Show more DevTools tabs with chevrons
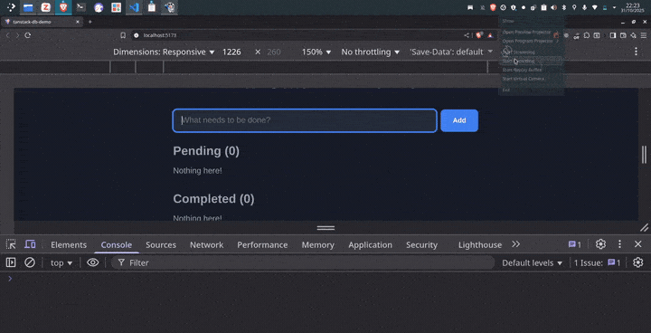 coord(515,244)
